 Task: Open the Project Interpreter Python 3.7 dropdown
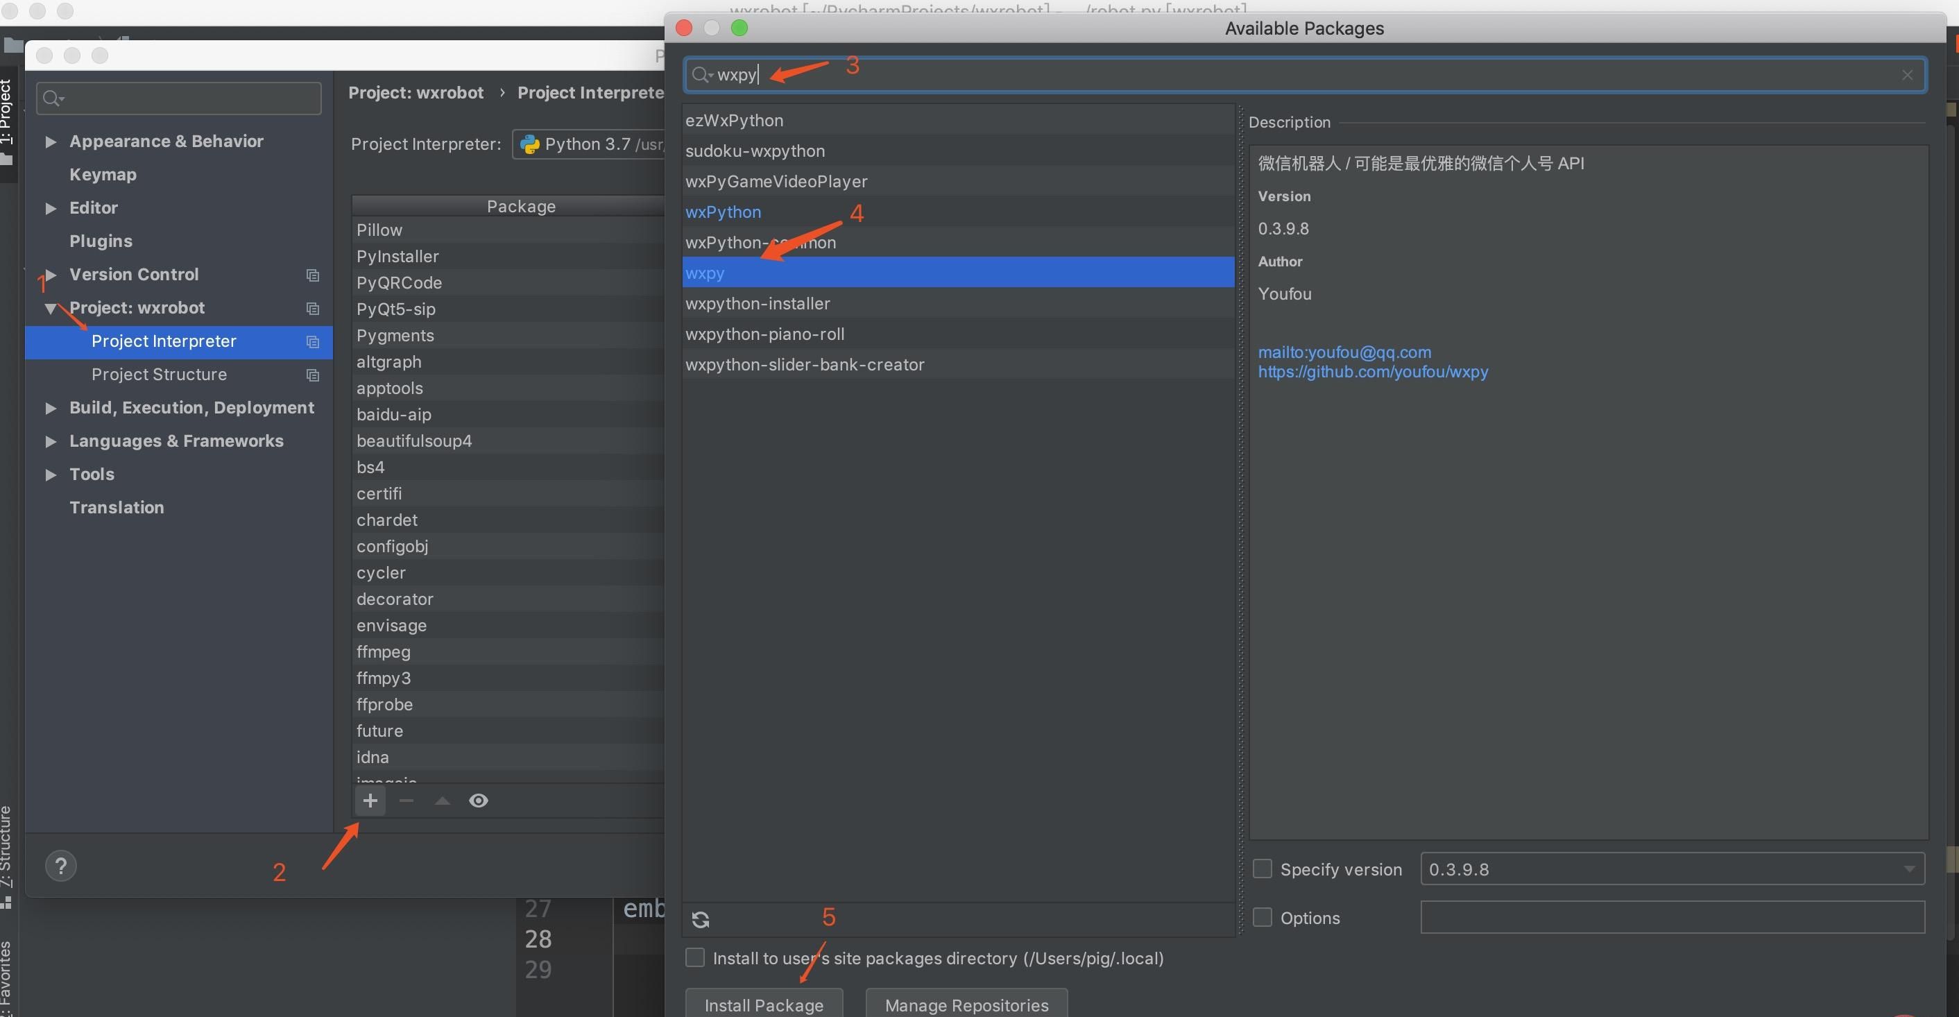[x=589, y=144]
